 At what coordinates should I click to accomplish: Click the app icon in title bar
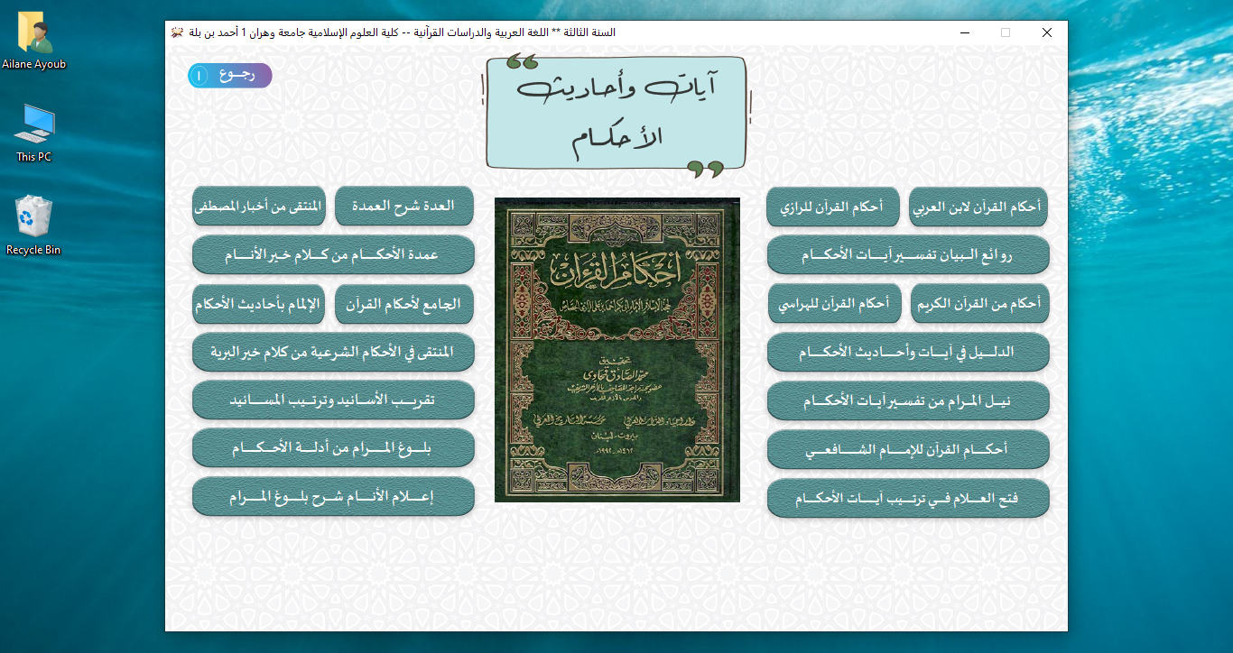pos(178,32)
